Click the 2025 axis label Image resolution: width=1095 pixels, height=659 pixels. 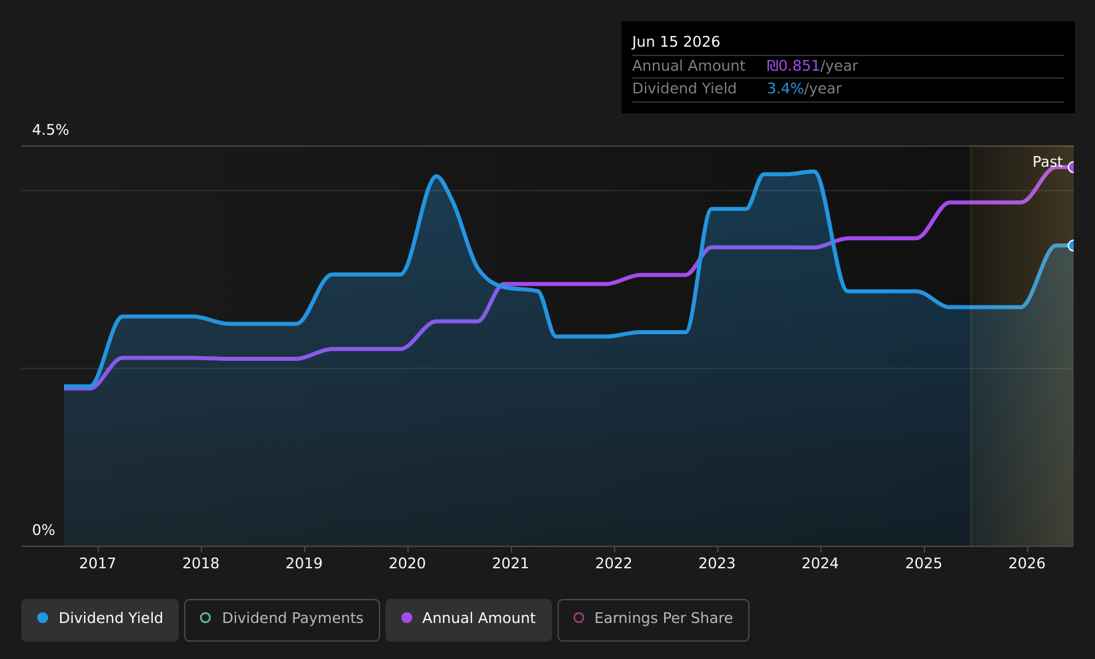924,564
